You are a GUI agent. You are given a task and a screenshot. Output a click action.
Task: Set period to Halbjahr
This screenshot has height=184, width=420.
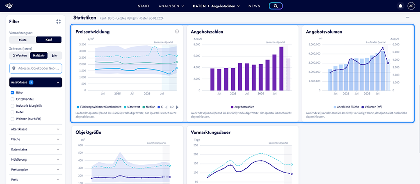(39, 56)
